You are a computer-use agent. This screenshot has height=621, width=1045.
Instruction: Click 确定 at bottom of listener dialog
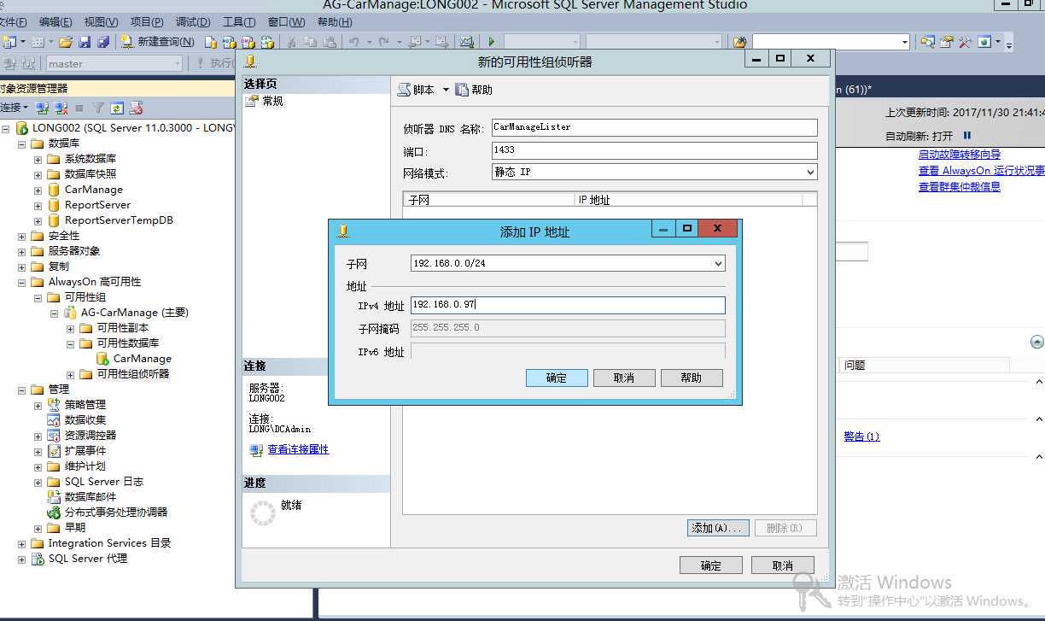click(711, 565)
